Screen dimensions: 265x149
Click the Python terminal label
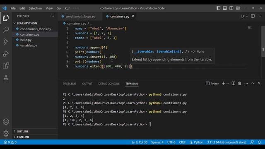212,84
